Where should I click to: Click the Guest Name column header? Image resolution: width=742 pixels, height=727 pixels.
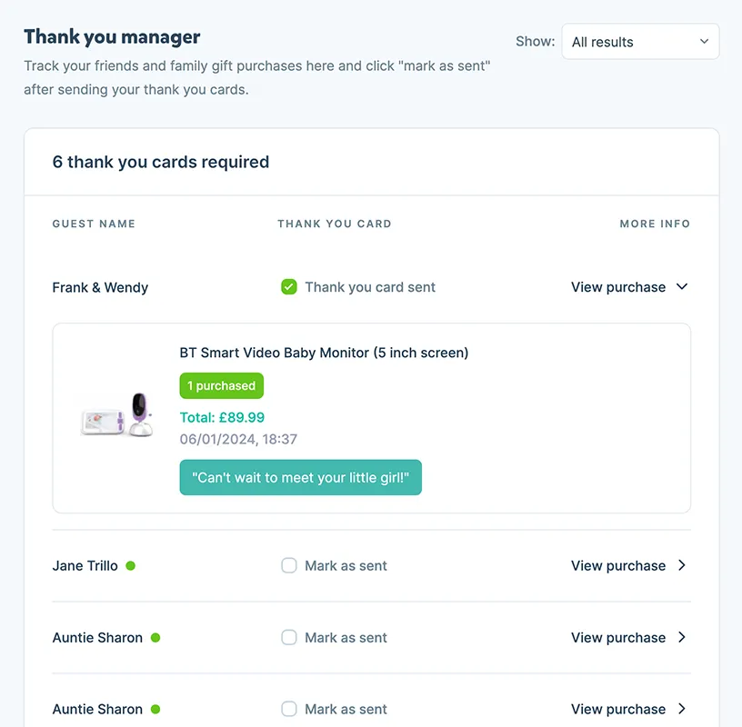pyautogui.click(x=94, y=224)
